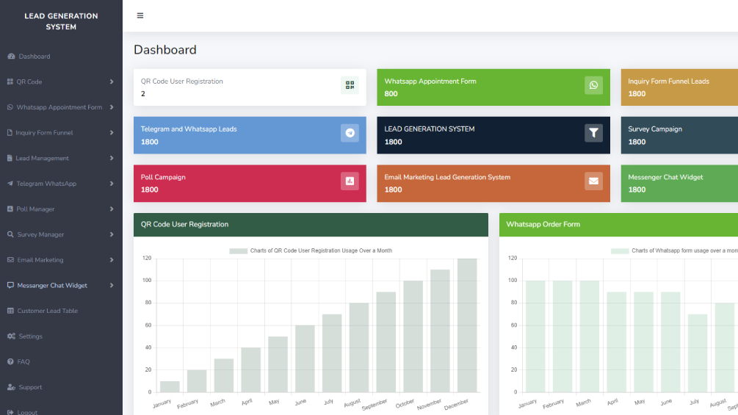Click the QR code icon on QR Code User Registration card
This screenshot has width=738, height=415.
350,85
